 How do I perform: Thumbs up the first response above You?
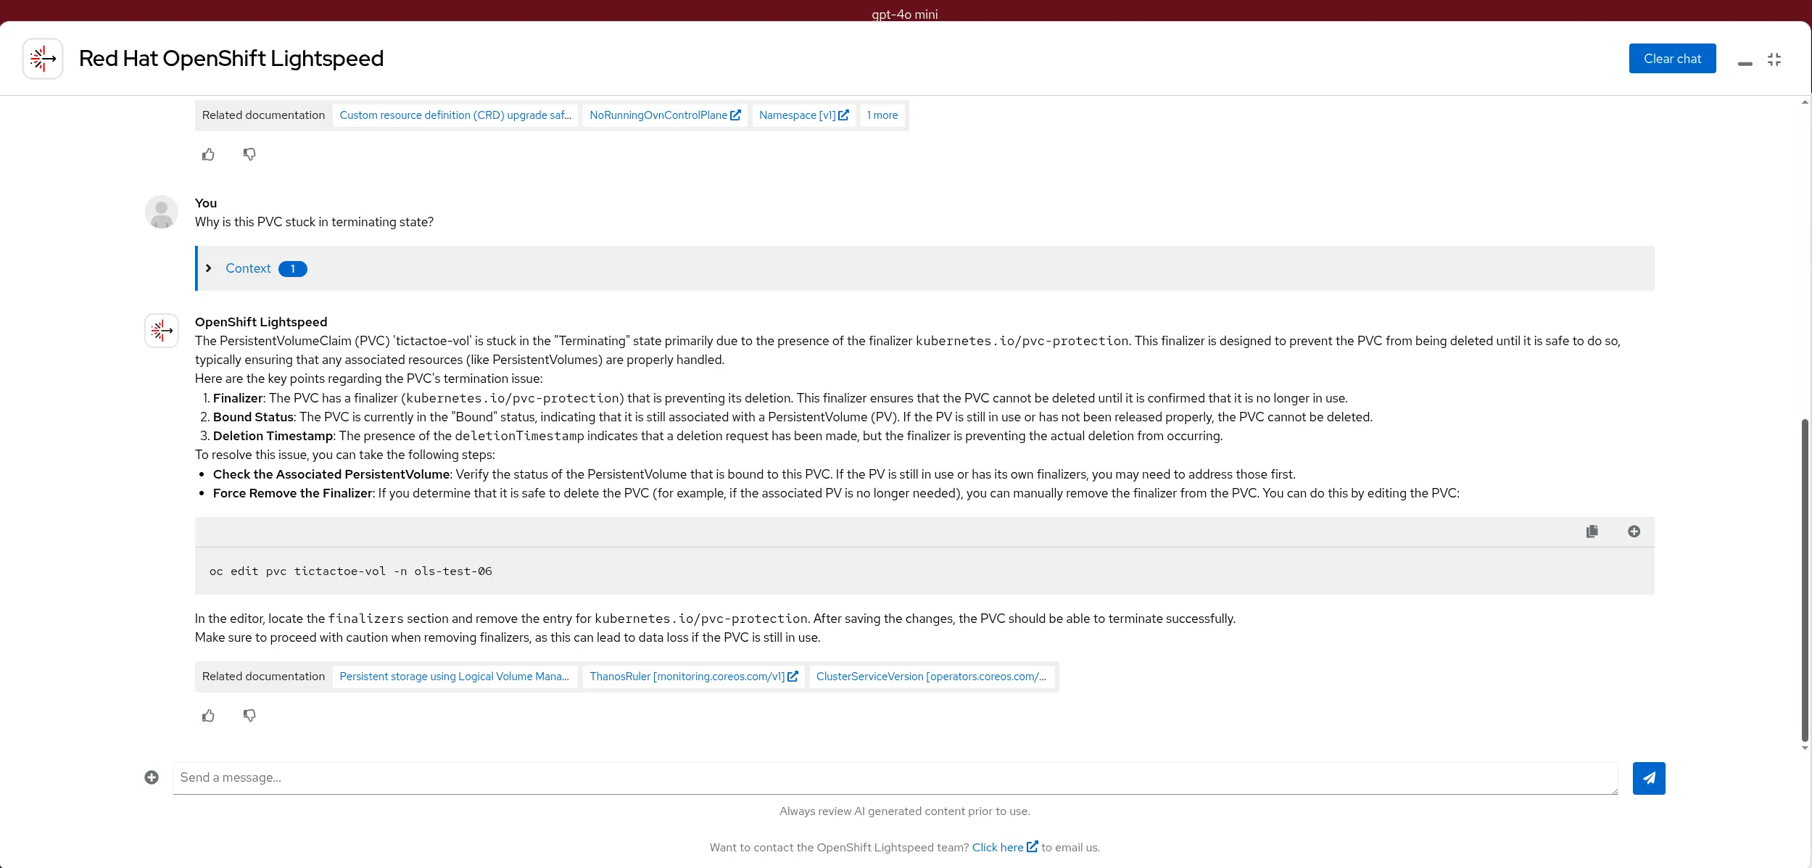(208, 154)
